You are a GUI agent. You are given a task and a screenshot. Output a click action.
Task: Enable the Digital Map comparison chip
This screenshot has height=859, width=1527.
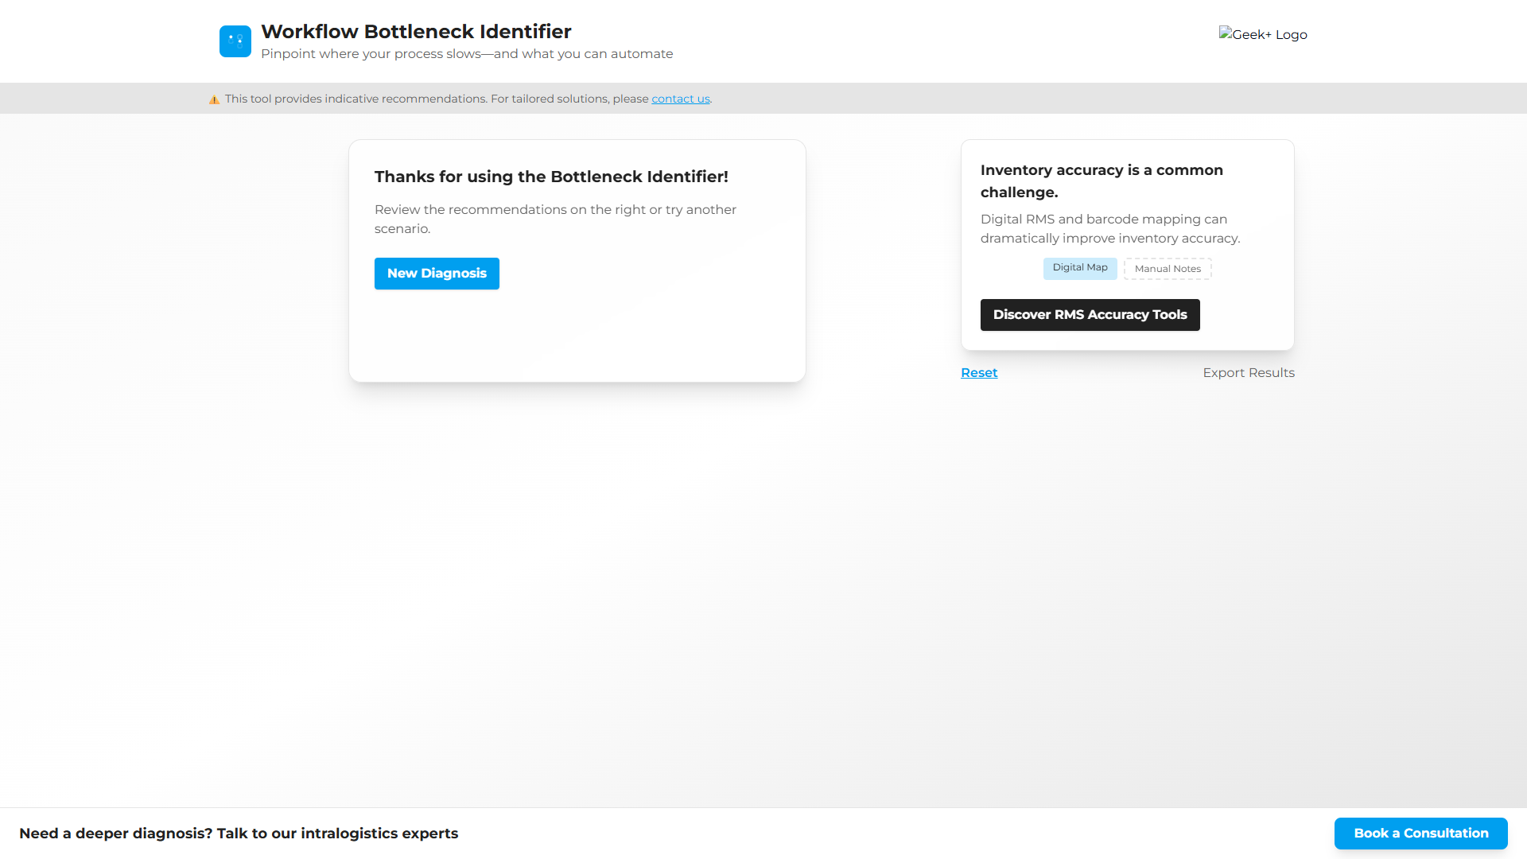tap(1080, 268)
